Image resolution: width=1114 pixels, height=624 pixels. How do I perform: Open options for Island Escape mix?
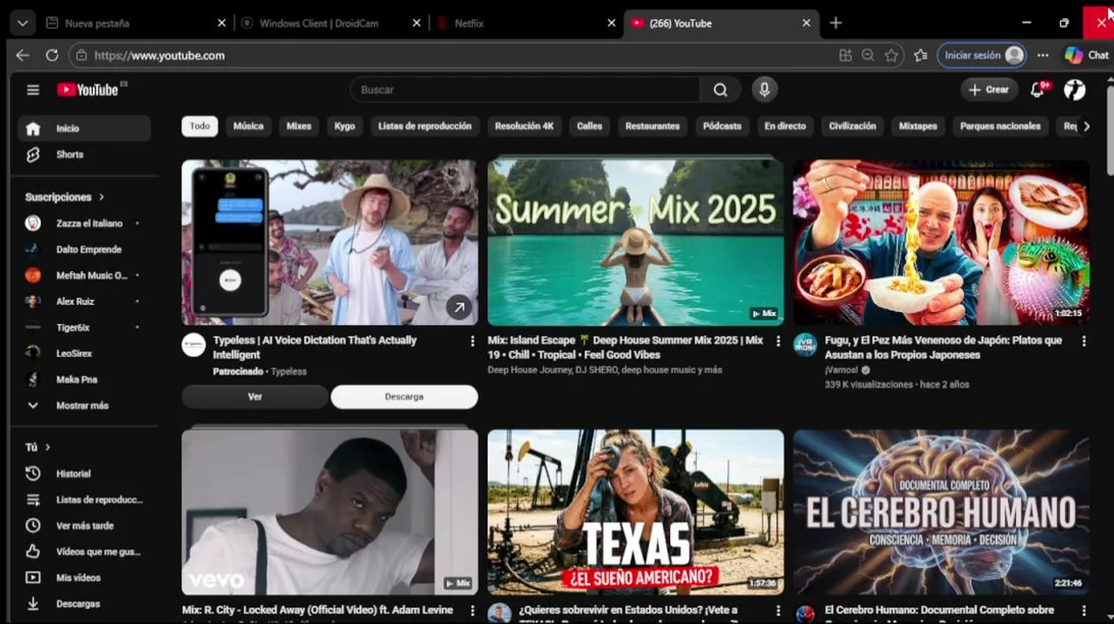[x=778, y=341]
